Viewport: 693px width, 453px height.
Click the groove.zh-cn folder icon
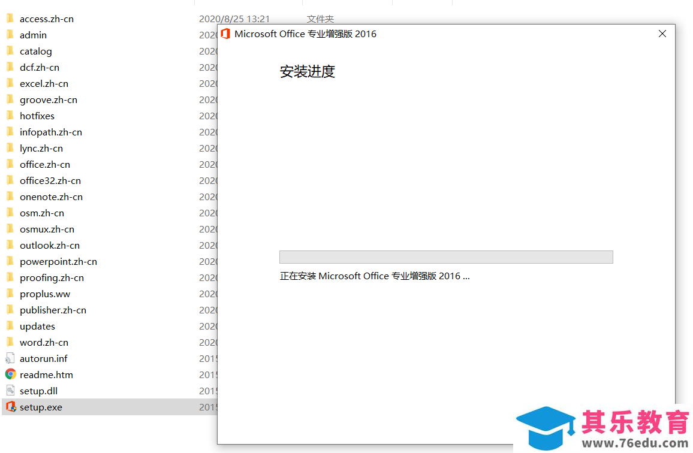pos(10,99)
